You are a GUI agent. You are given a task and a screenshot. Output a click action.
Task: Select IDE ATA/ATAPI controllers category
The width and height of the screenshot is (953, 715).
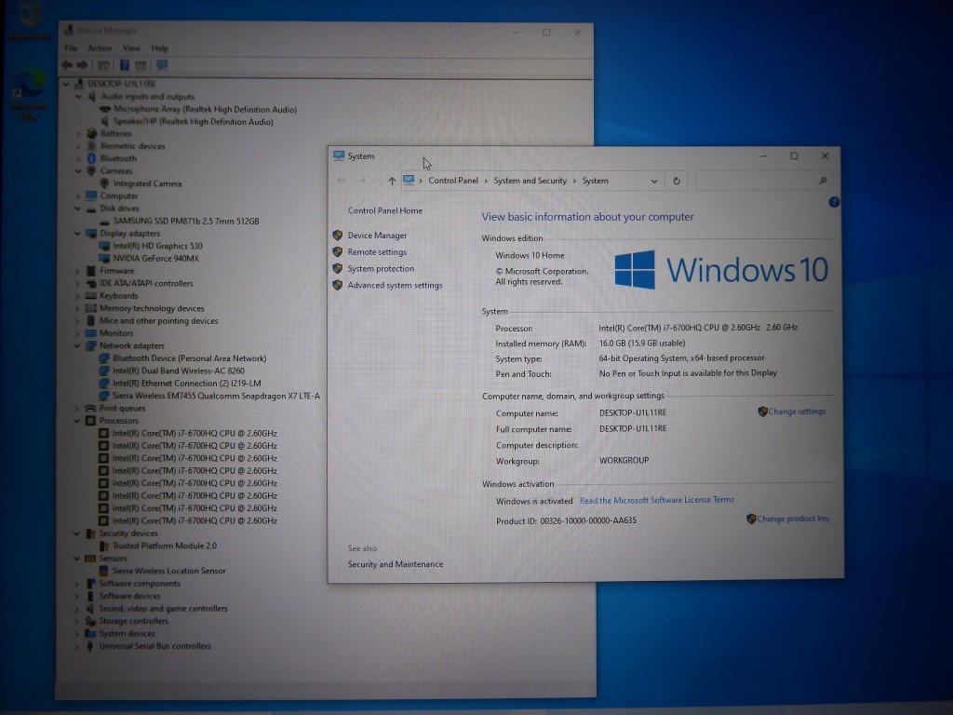click(146, 284)
